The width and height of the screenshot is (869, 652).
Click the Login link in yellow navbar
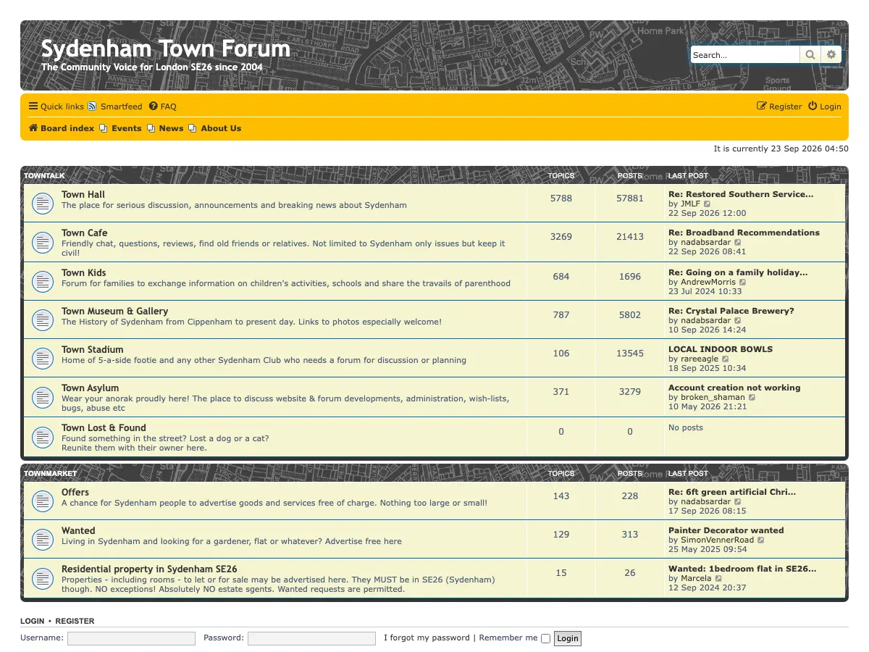825,106
